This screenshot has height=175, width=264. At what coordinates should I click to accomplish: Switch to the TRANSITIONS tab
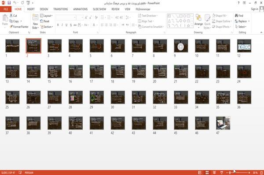(x=61, y=9)
